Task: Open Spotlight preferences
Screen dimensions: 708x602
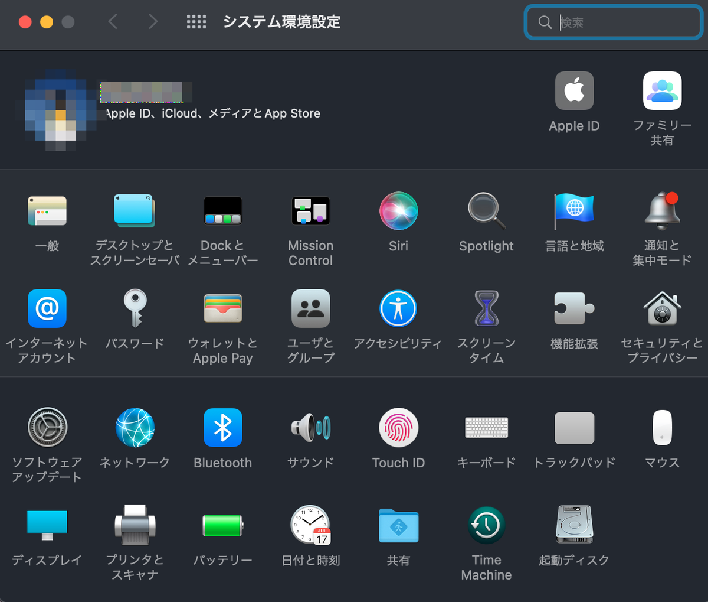Action: pyautogui.click(x=486, y=211)
